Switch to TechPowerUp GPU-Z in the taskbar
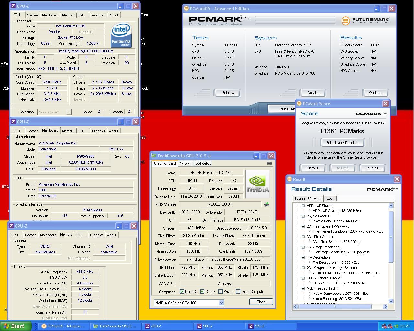The width and height of the screenshot is (414, 331). [115, 326]
